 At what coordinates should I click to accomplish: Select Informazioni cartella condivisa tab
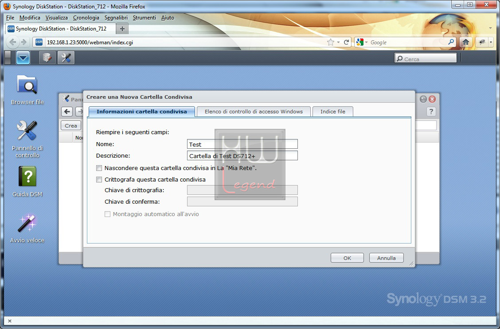(x=141, y=112)
